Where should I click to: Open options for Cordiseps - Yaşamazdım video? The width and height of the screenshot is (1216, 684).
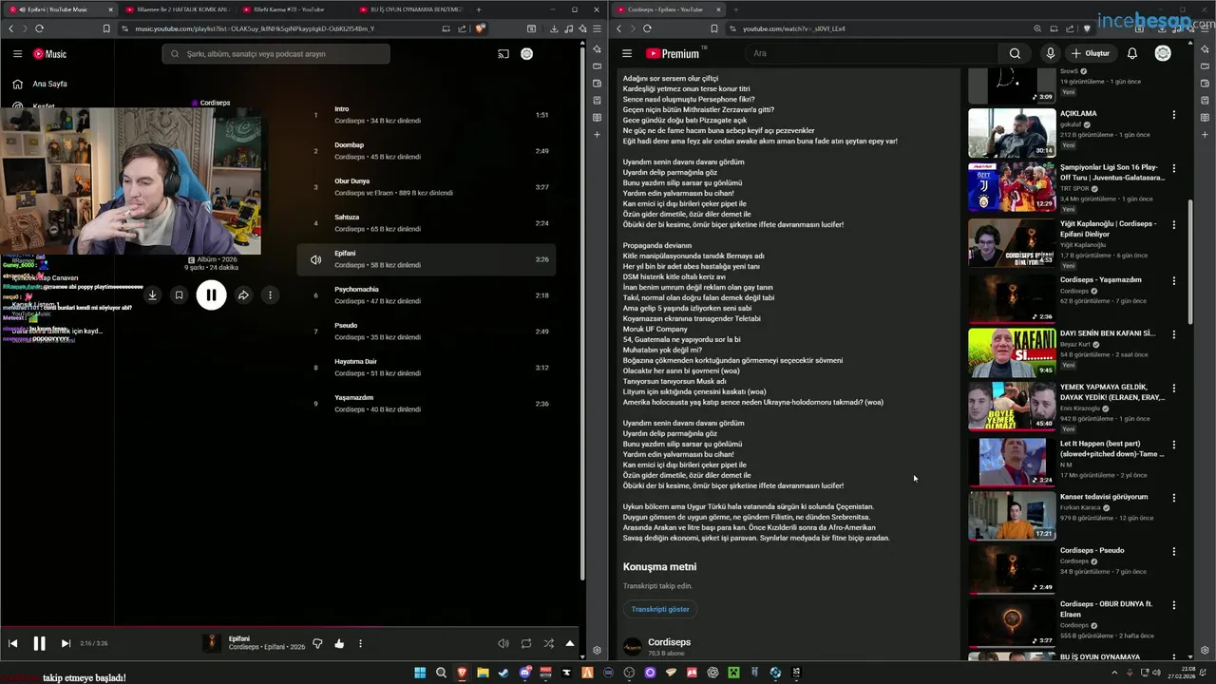[x=1174, y=281]
